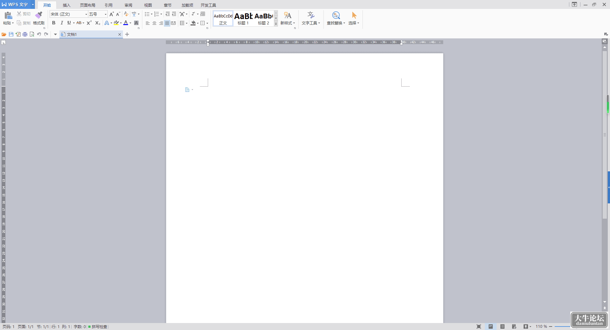Screen dimensions: 610x330
Task: Apply the 标题 1 heading style
Action: 243,19
